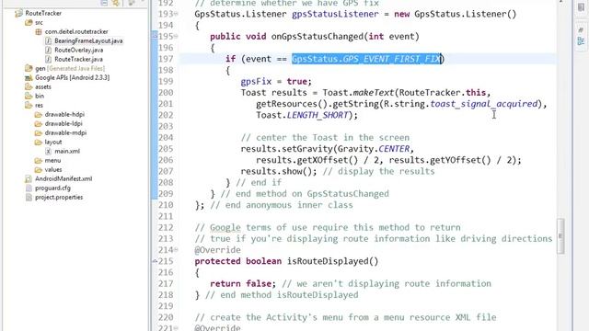The image size is (589, 331).
Task: Click the editor vertical scrollbar thumb
Action: click(x=560, y=236)
